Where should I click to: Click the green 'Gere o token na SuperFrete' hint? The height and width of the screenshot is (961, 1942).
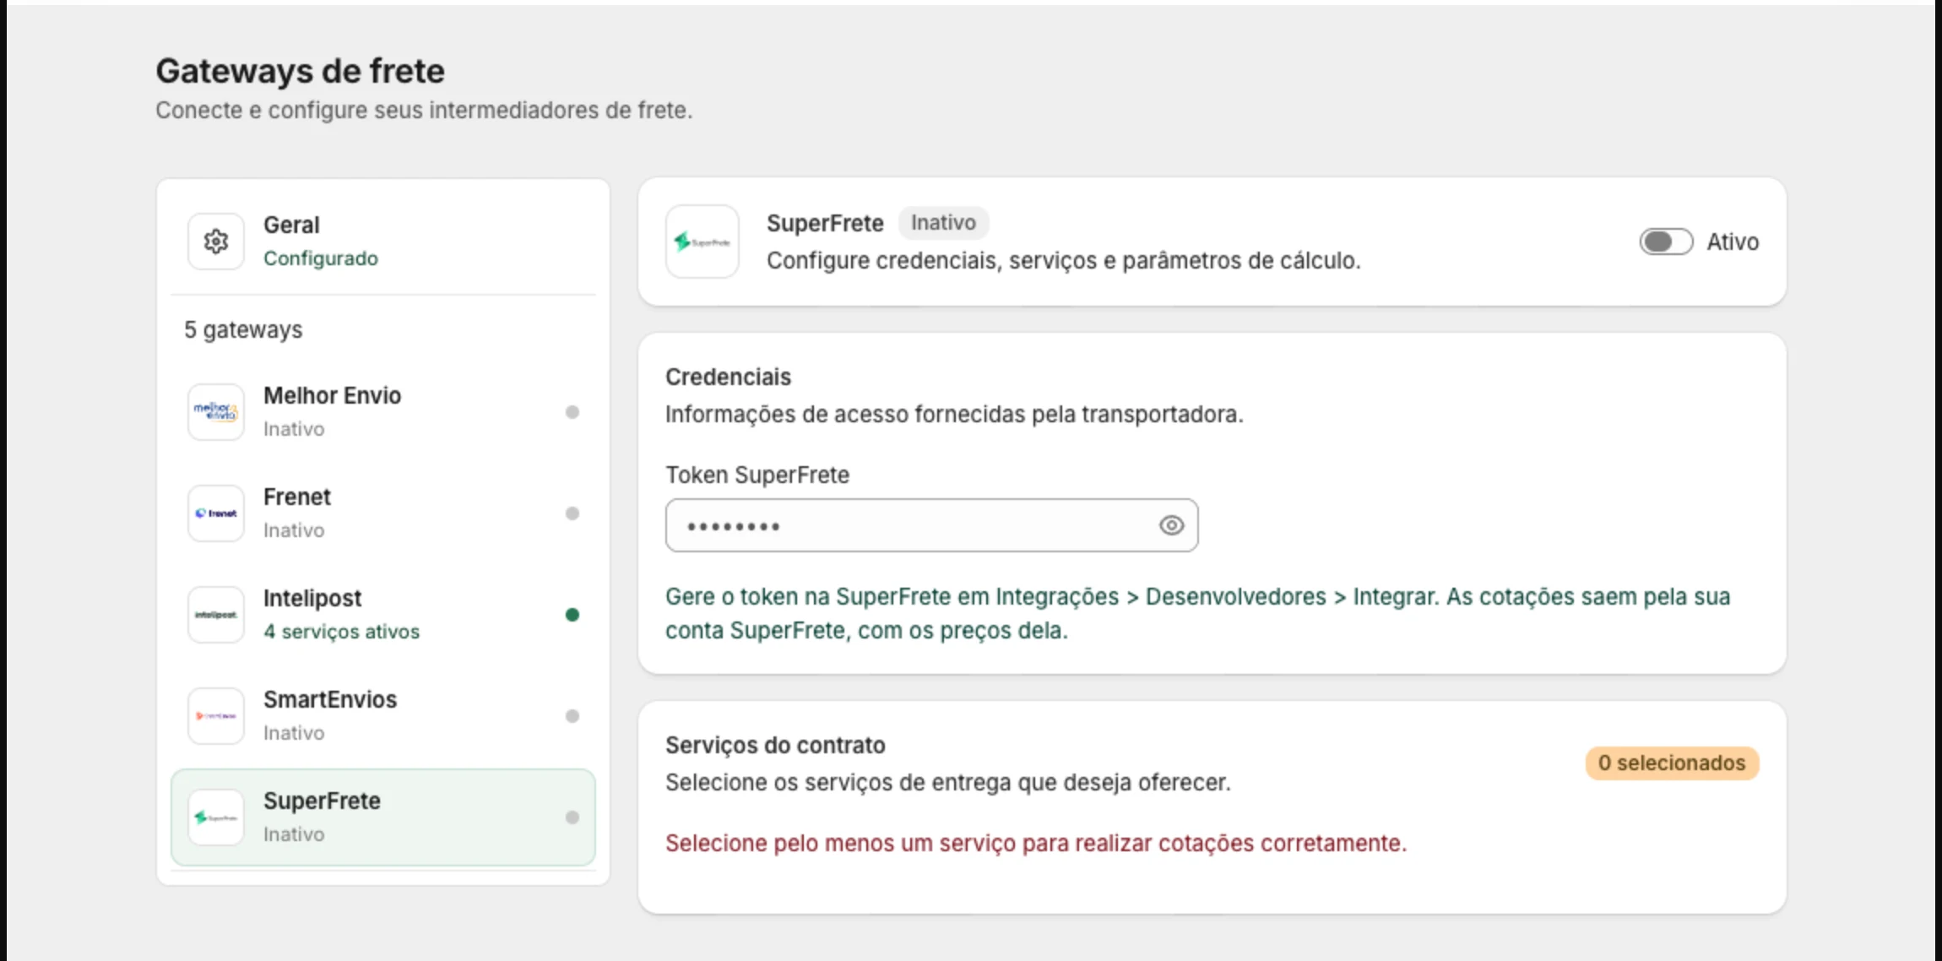pyautogui.click(x=1197, y=614)
